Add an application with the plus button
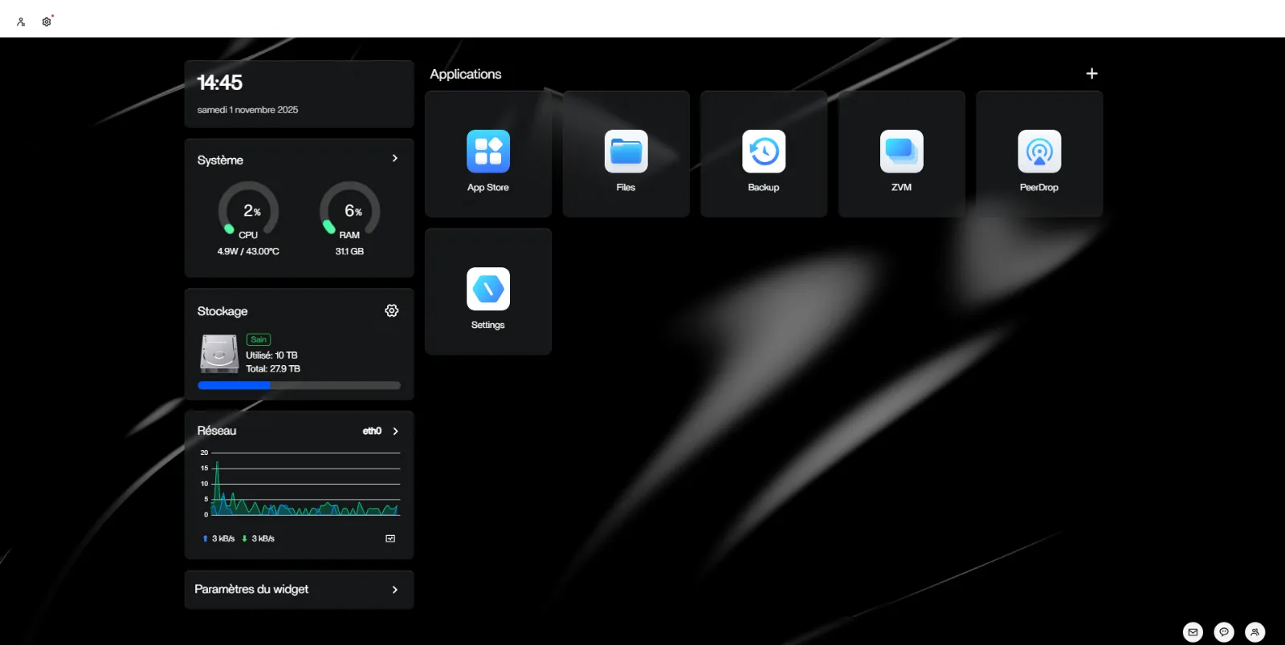The height and width of the screenshot is (645, 1285). (x=1091, y=74)
